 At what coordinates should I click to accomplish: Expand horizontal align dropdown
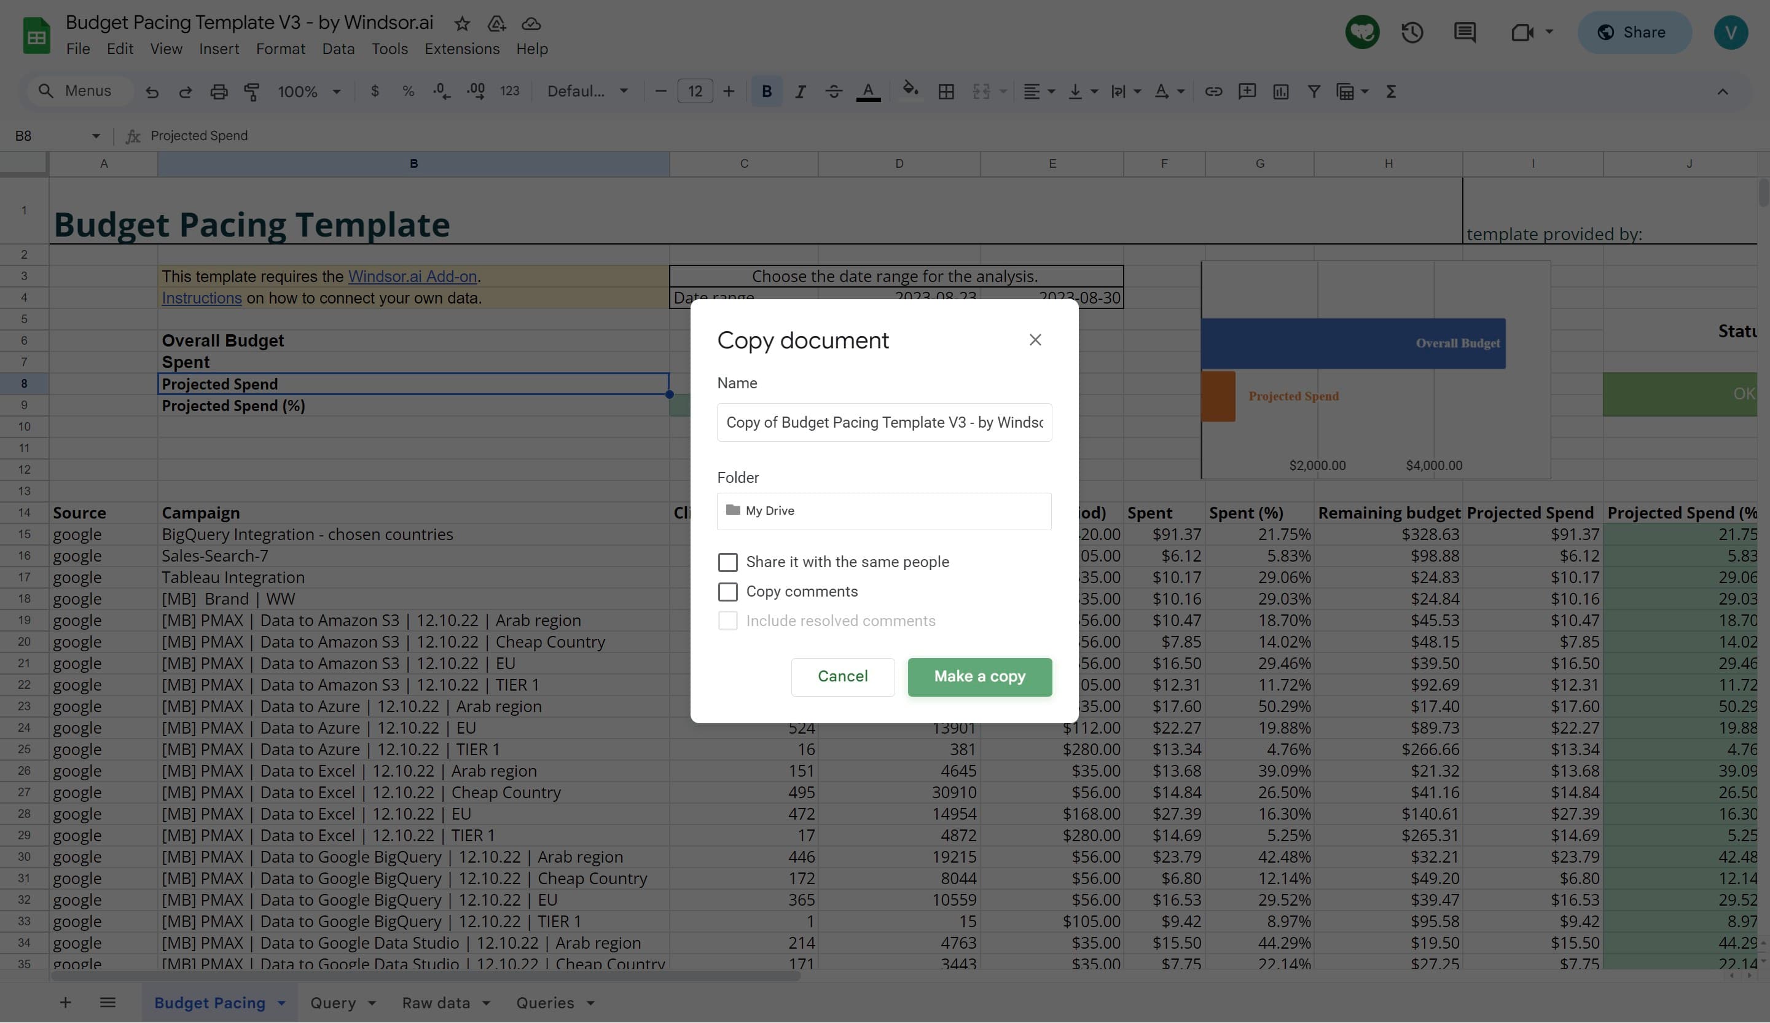1051,92
